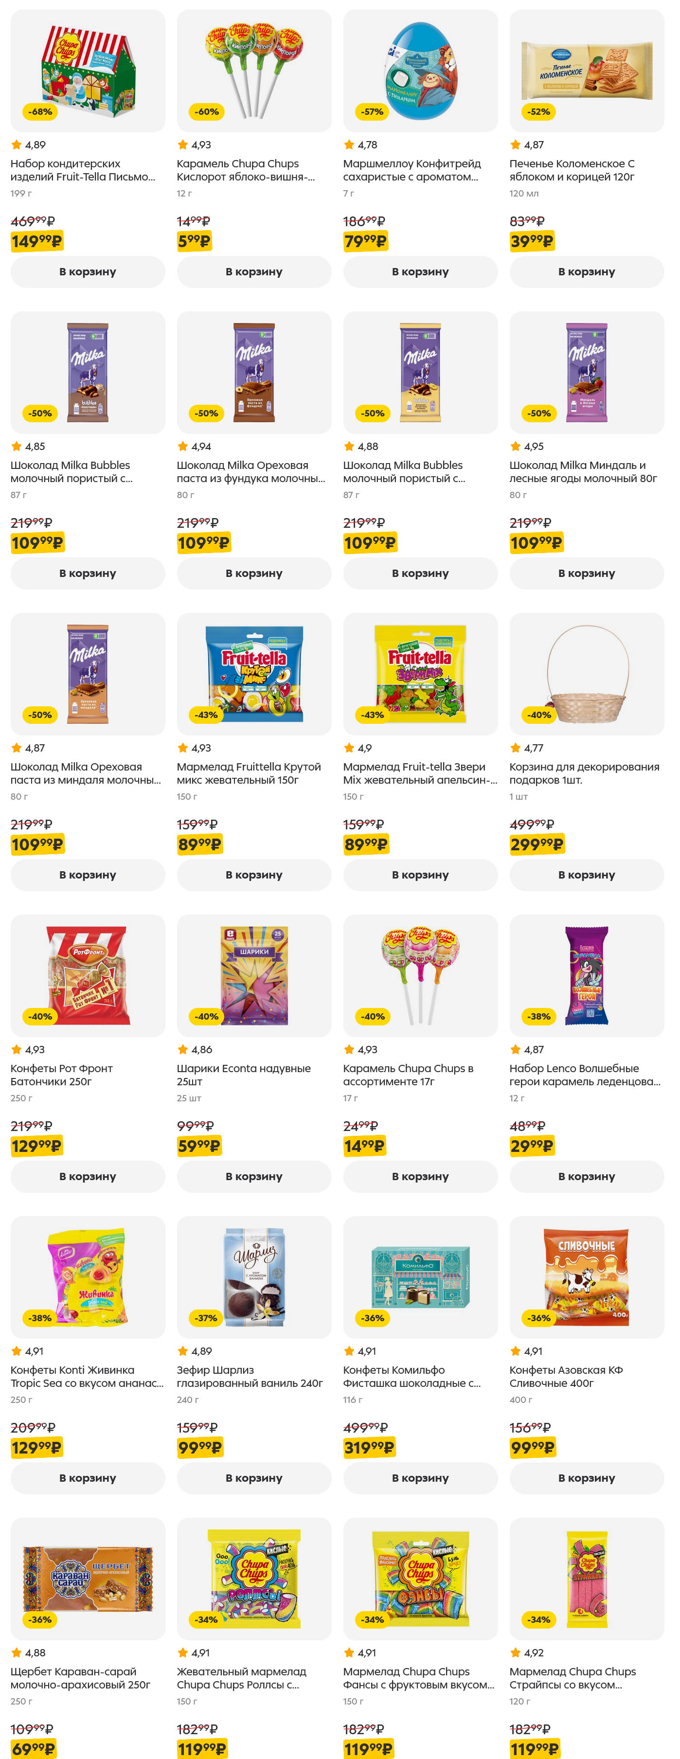Add Шарики Econta надувные to cart
680x1759 pixels.
[254, 1177]
